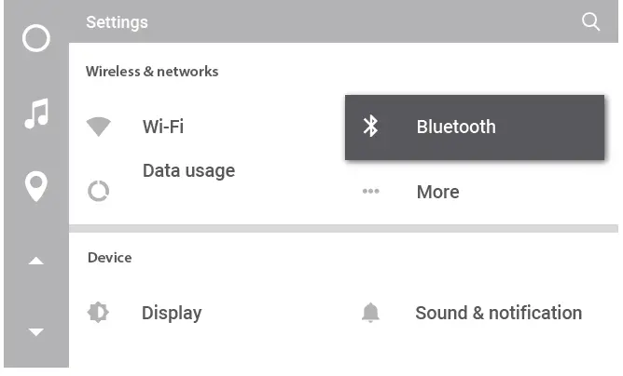Click the Settings title text

(x=117, y=21)
